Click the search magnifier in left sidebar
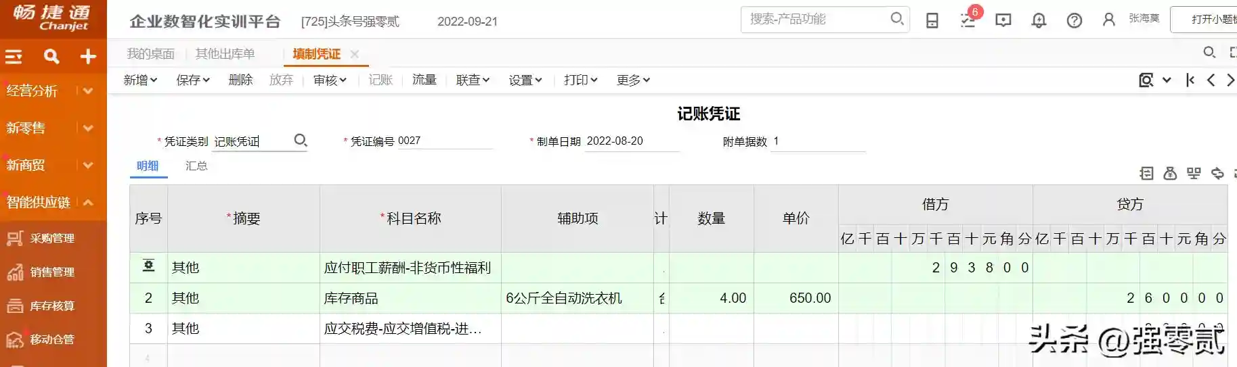 click(51, 57)
